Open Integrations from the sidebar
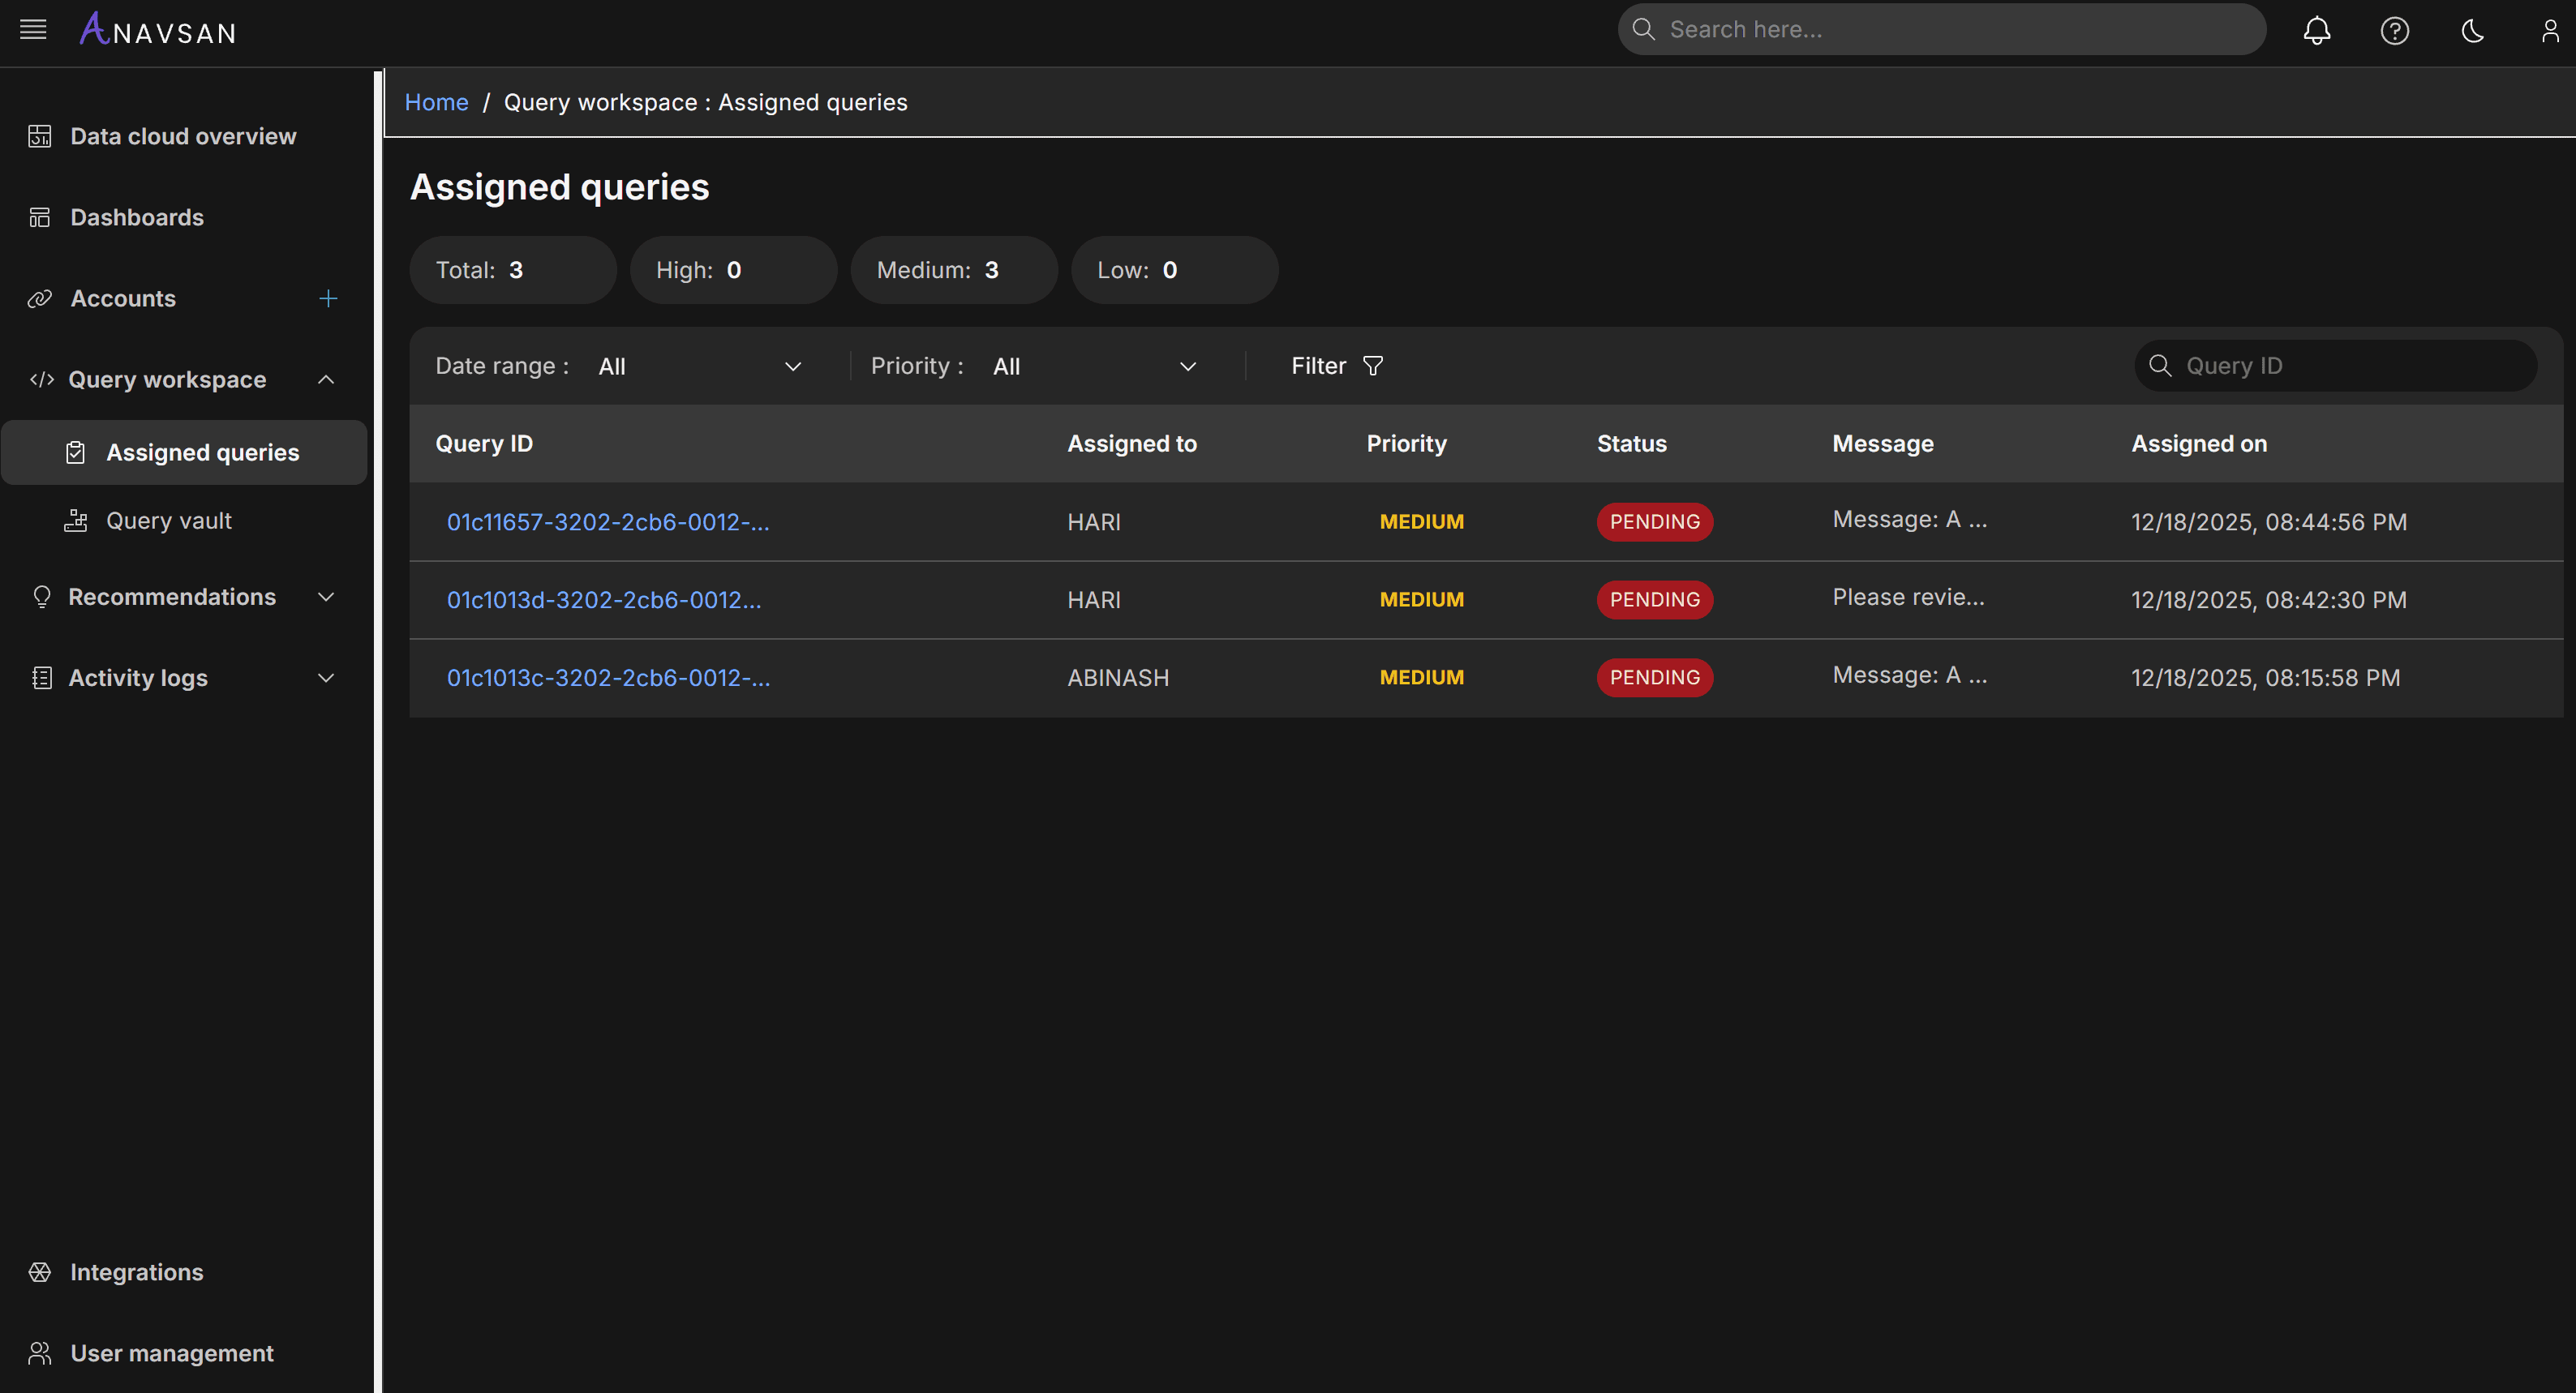 (136, 1272)
